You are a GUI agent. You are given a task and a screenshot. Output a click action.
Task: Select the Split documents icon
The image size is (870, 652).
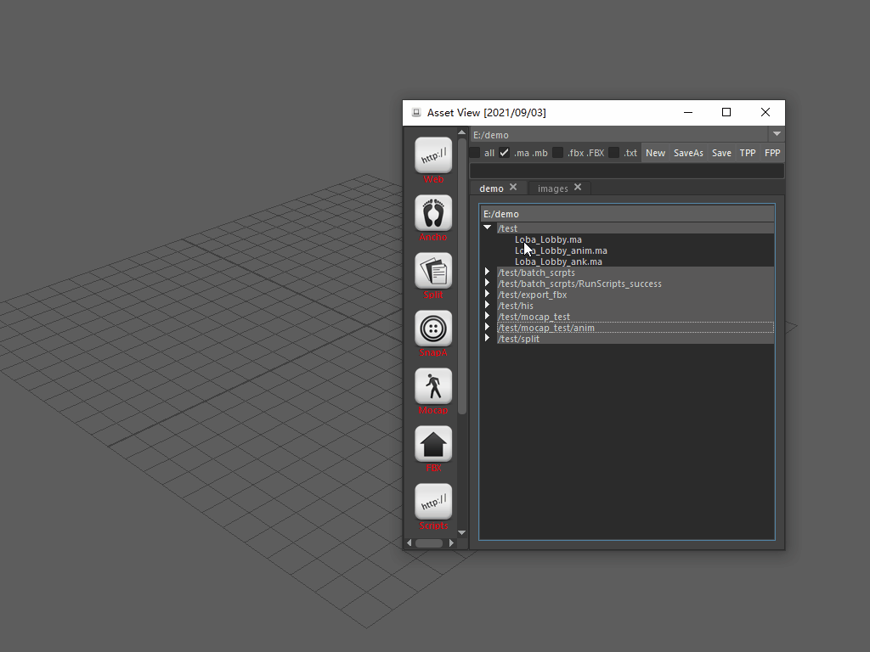click(x=433, y=271)
